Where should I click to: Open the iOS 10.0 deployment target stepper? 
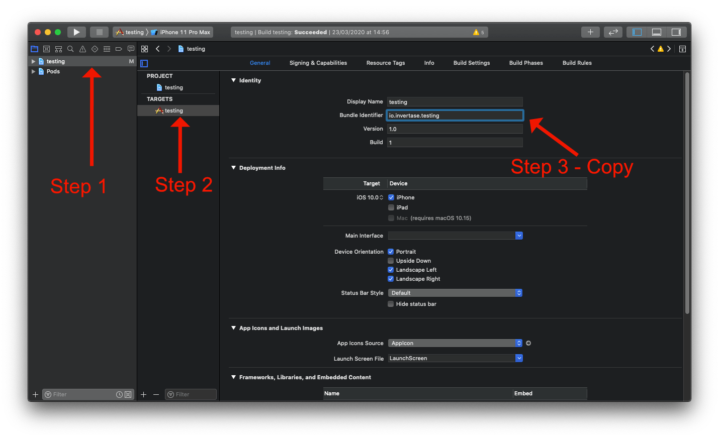pyautogui.click(x=381, y=197)
